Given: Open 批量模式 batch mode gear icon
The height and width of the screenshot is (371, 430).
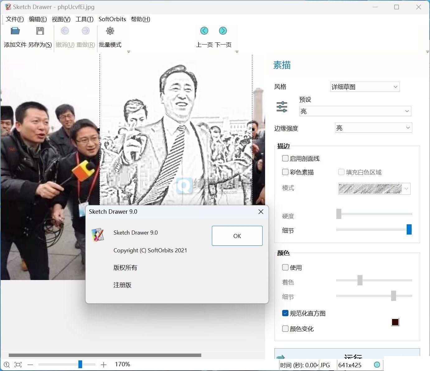Looking at the screenshot, I should point(110,31).
